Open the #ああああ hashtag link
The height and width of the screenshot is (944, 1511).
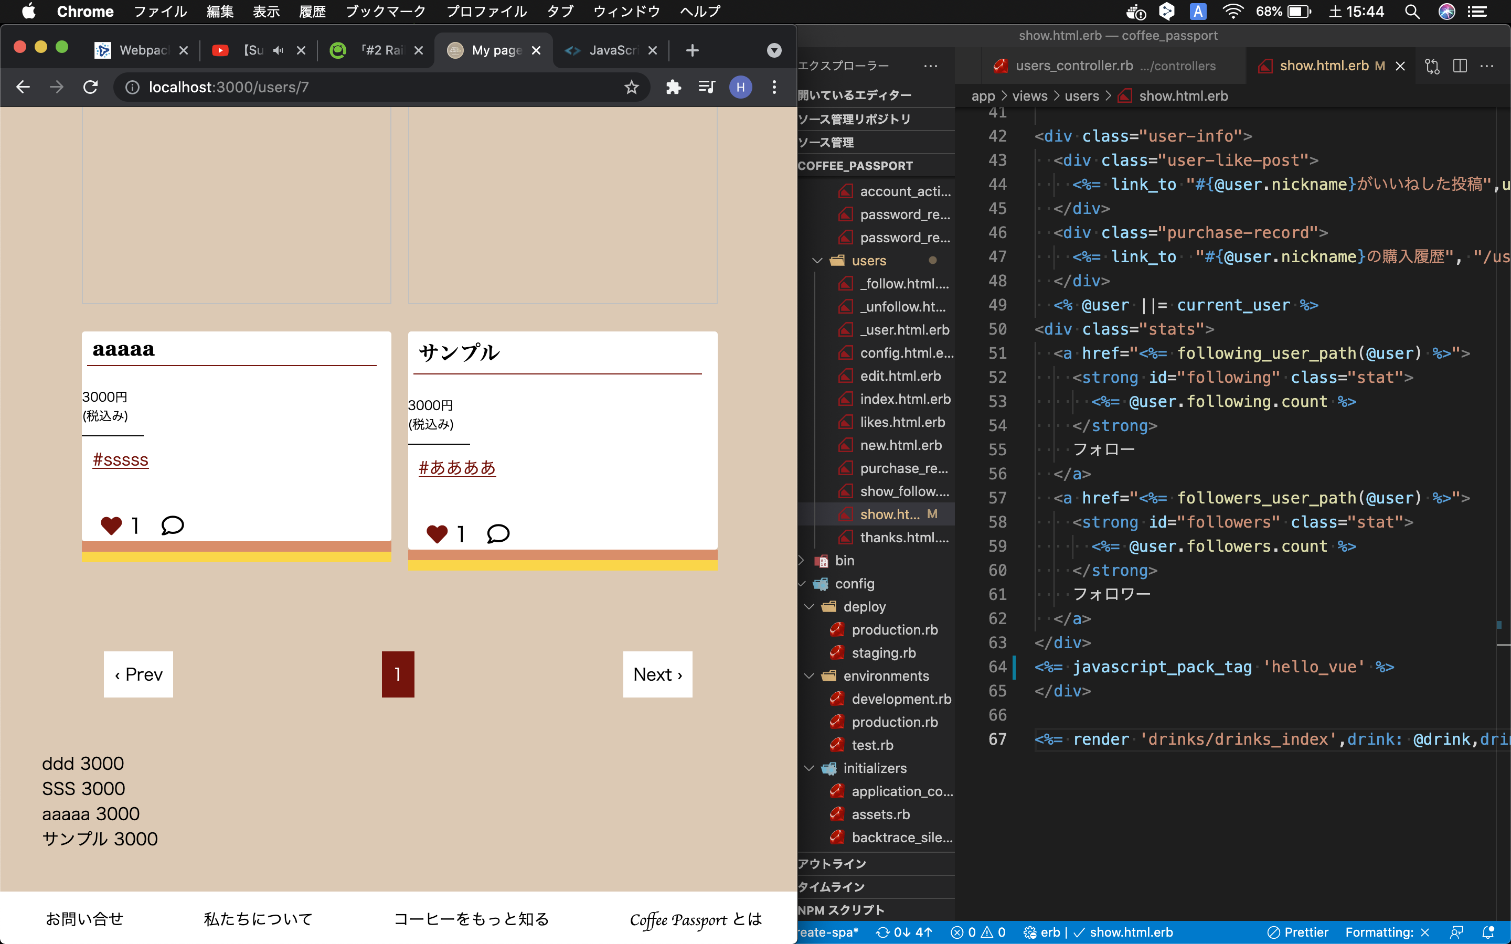[456, 467]
